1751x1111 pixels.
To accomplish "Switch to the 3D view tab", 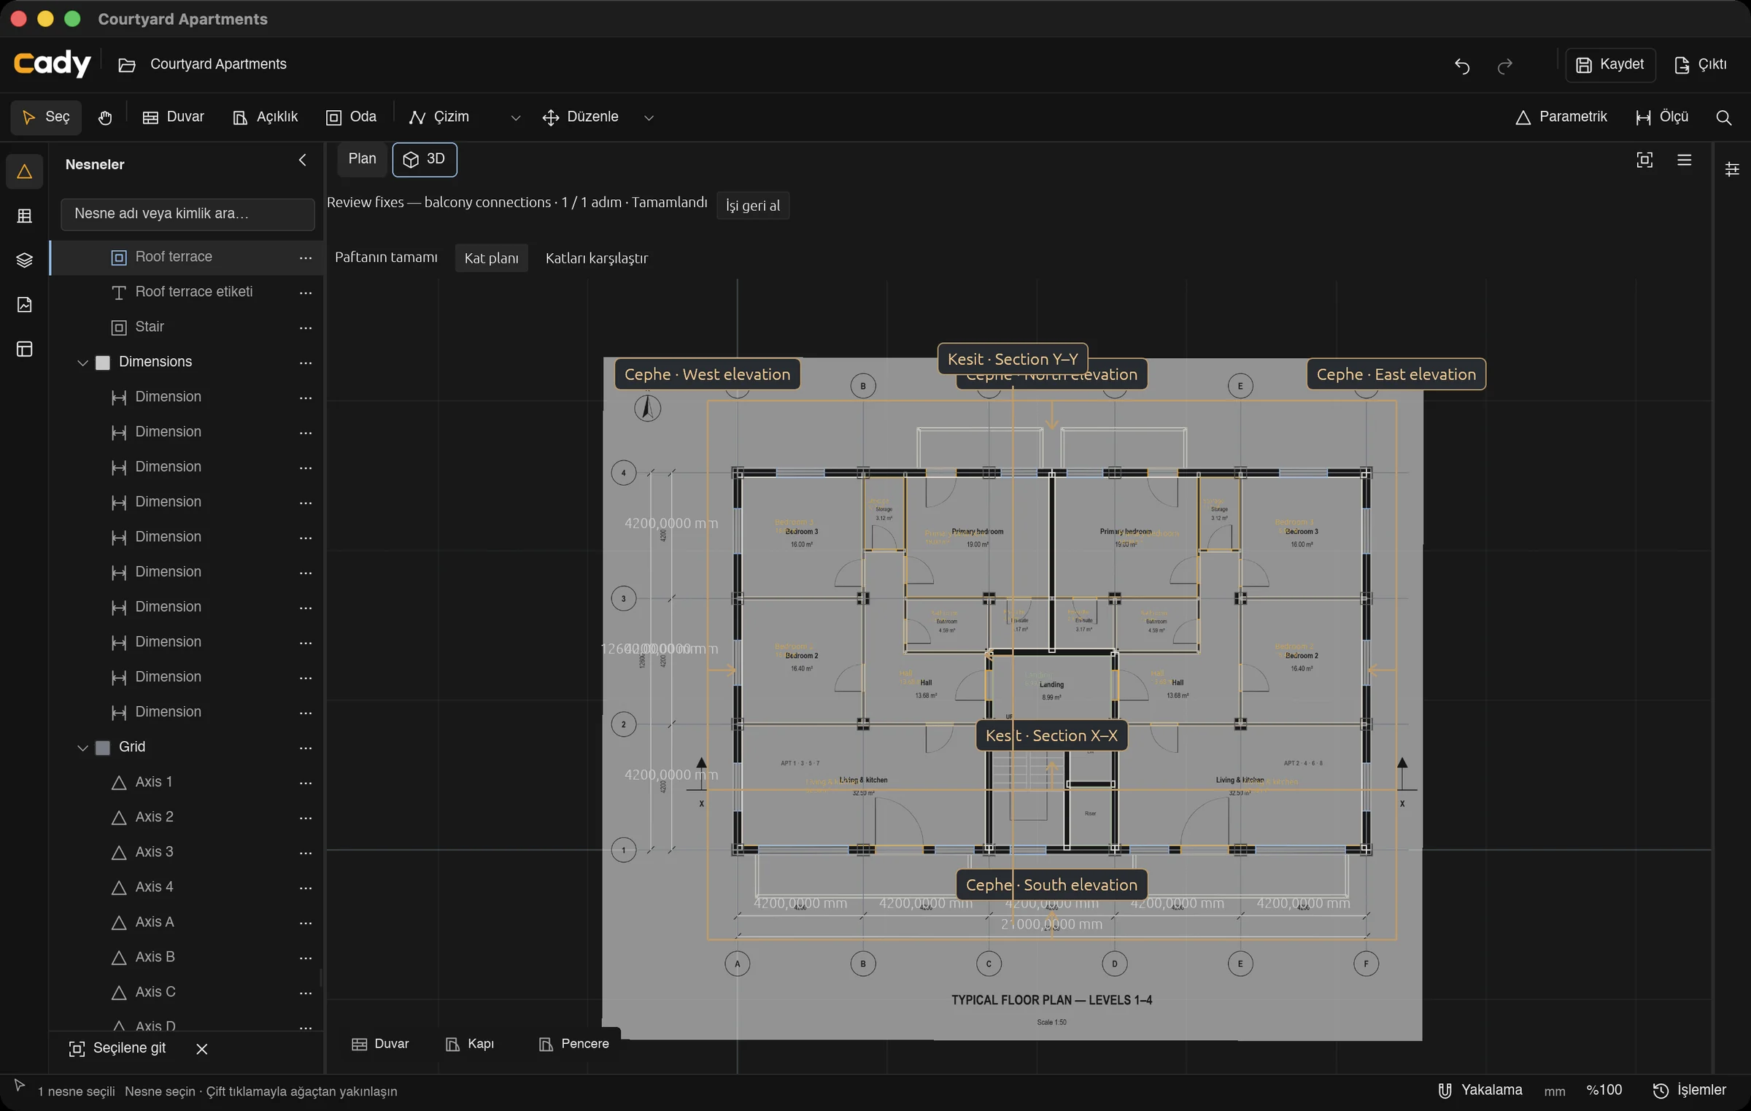I will click(425, 160).
